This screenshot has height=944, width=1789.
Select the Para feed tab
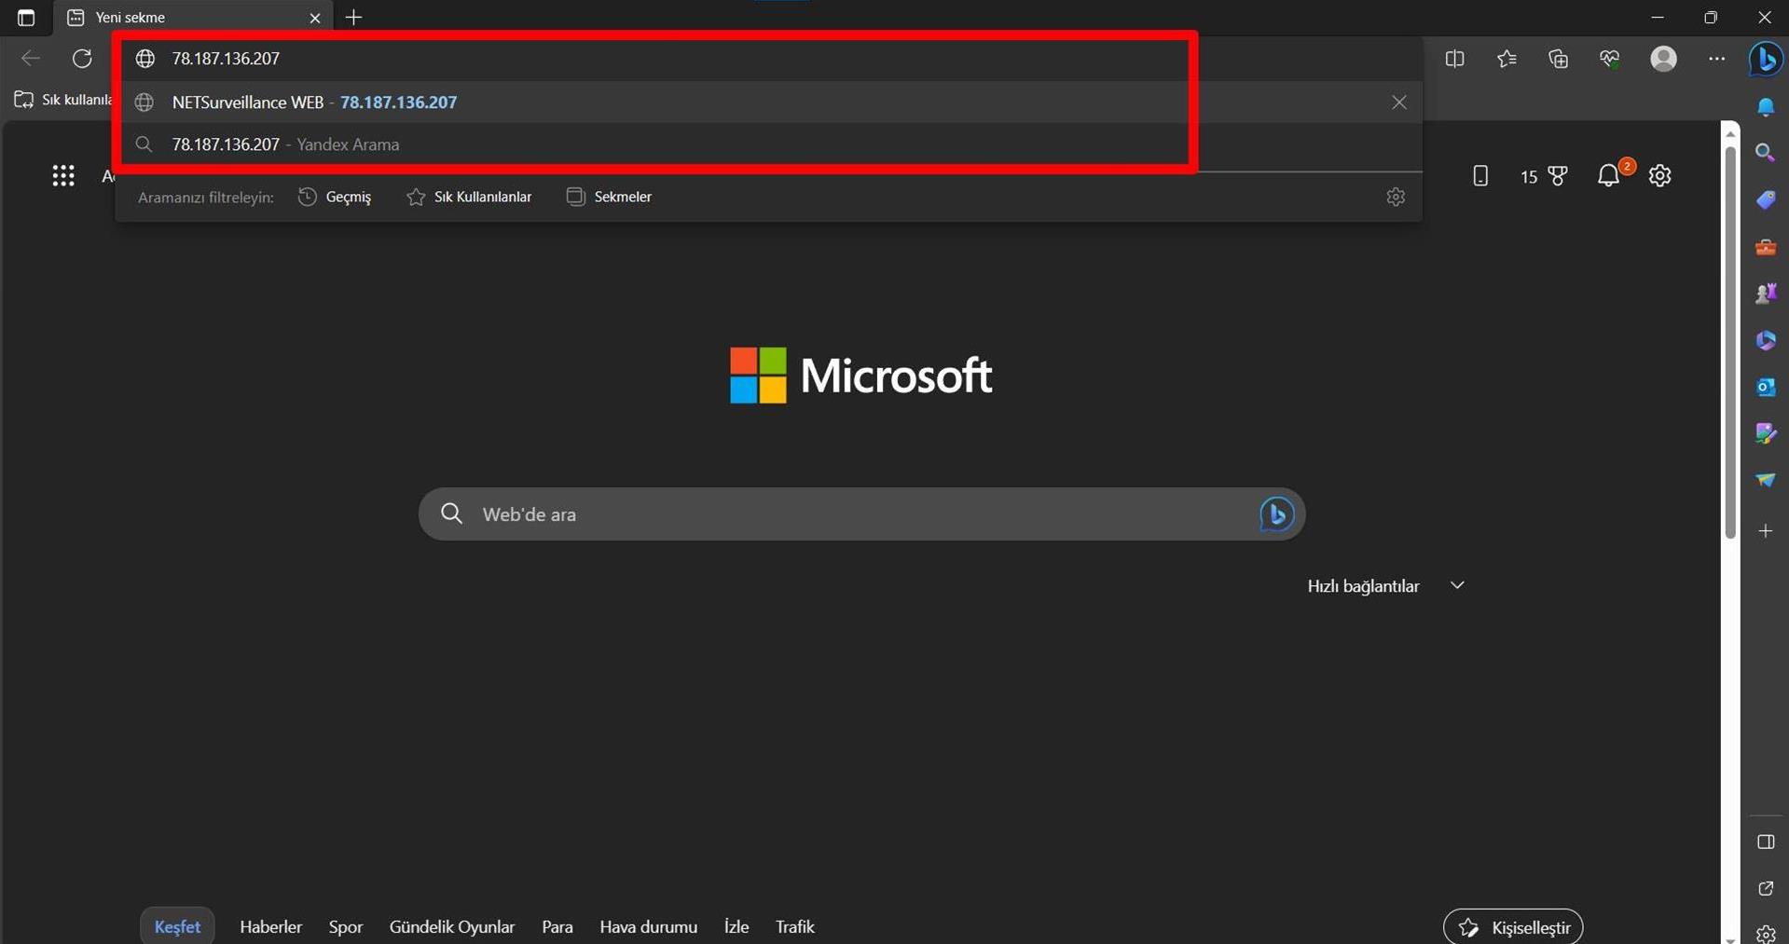[557, 926]
